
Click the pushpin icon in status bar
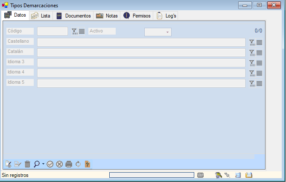point(228,175)
